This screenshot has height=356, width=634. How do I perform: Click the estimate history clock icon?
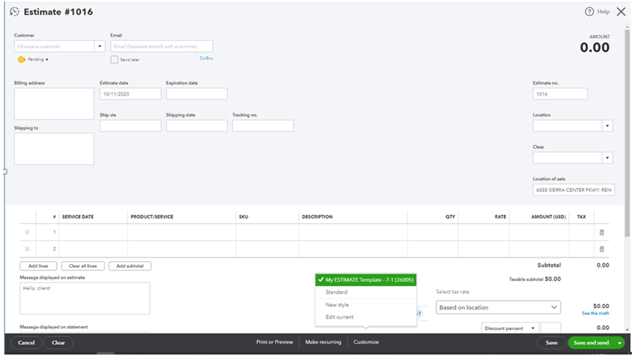point(14,12)
